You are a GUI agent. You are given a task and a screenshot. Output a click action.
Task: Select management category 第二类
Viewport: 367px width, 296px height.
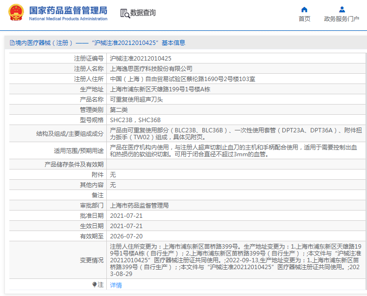119,109
